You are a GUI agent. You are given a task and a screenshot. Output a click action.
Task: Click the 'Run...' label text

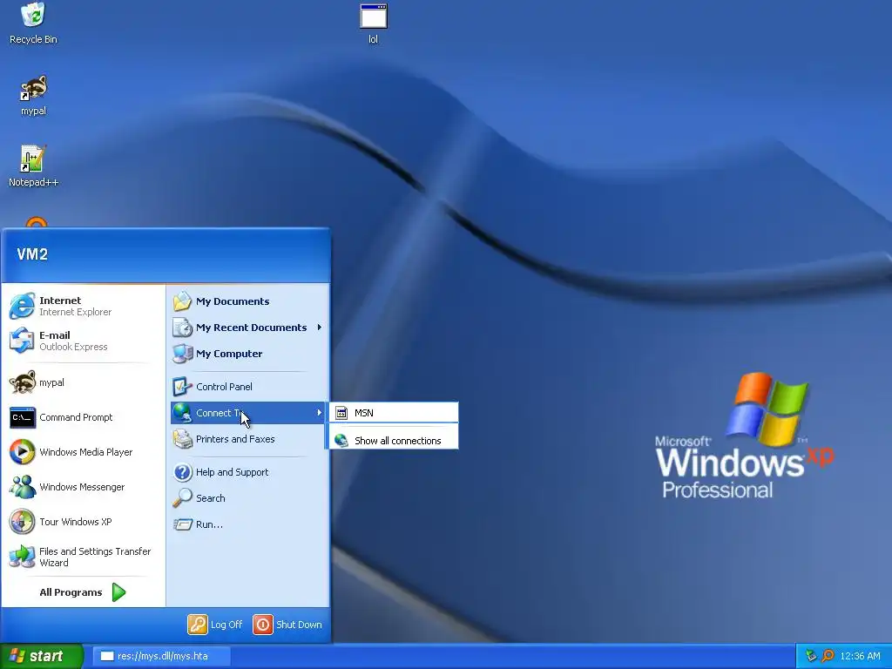209,524
